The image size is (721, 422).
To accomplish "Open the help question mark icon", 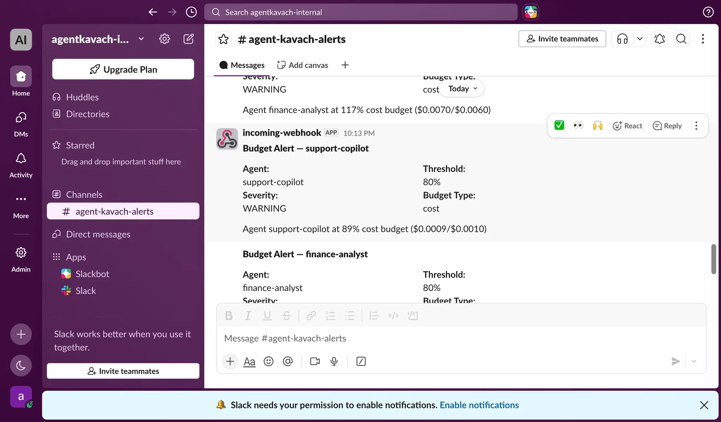I will [708, 12].
